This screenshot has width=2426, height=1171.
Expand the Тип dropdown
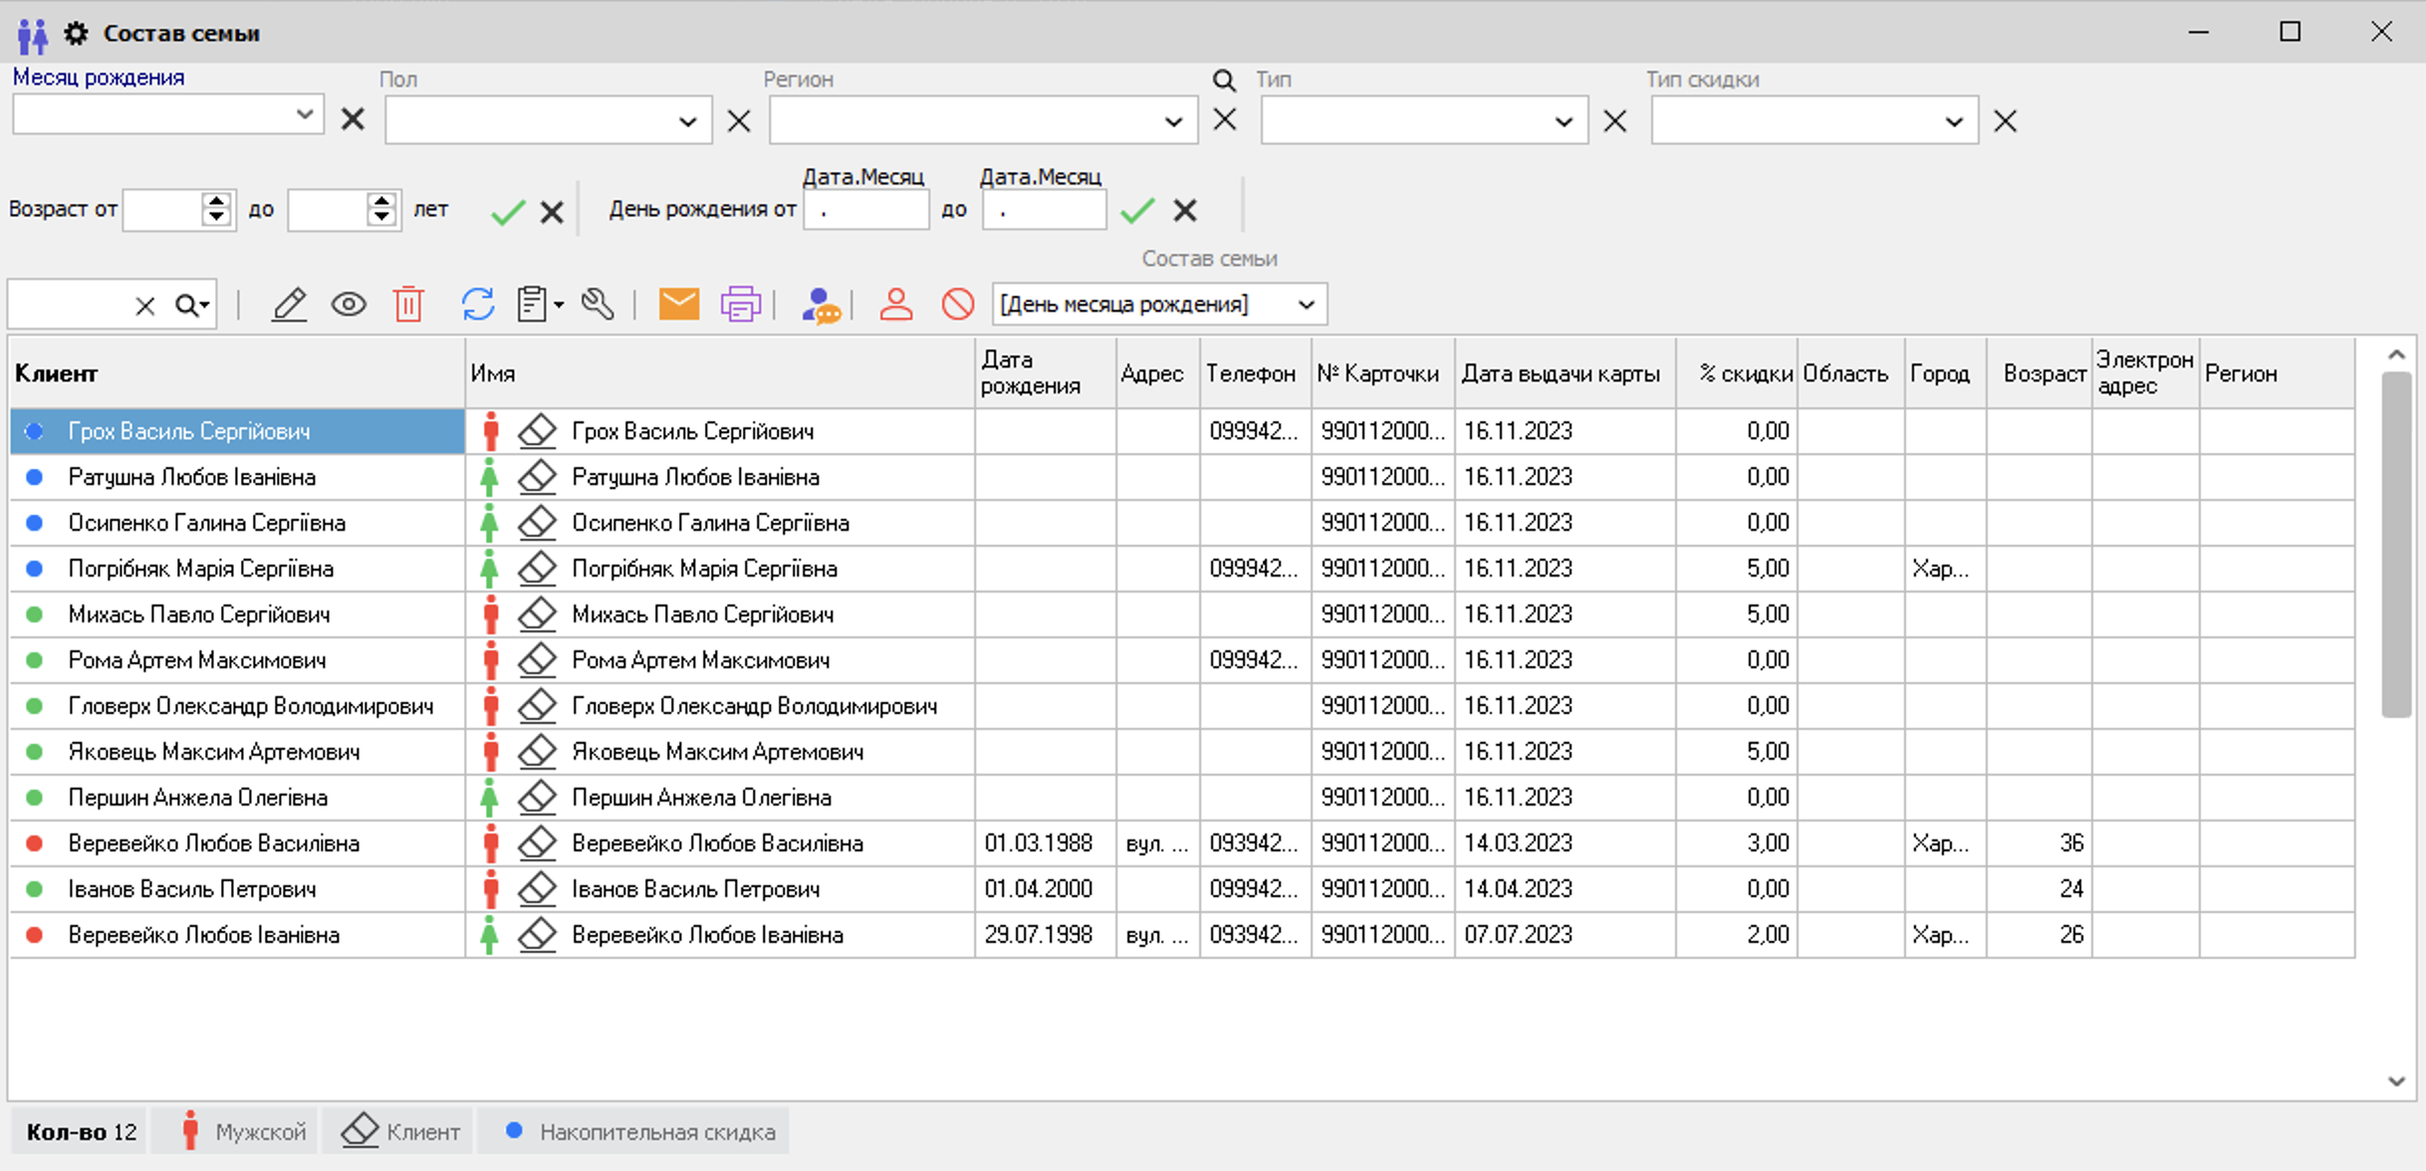coord(1564,121)
